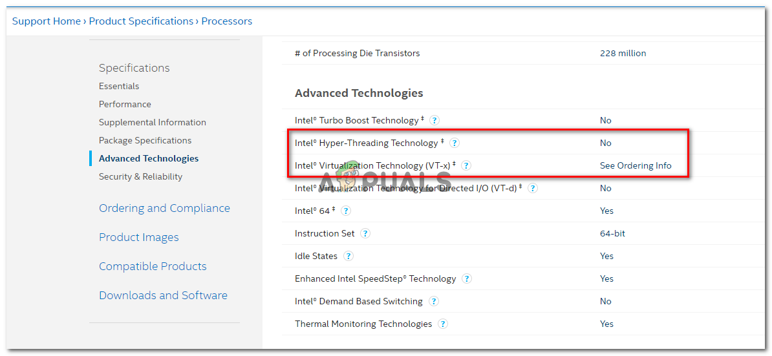772x356 pixels.
Task: Click help icon beside Turbo Boost Technology
Action: 434,120
